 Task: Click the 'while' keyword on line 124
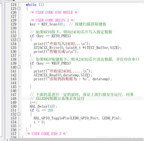click(31, 5)
